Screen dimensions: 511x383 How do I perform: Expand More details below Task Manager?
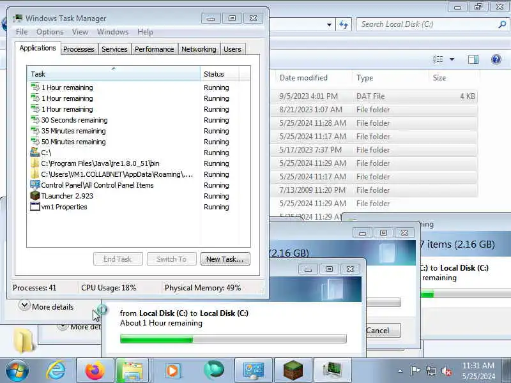46,306
